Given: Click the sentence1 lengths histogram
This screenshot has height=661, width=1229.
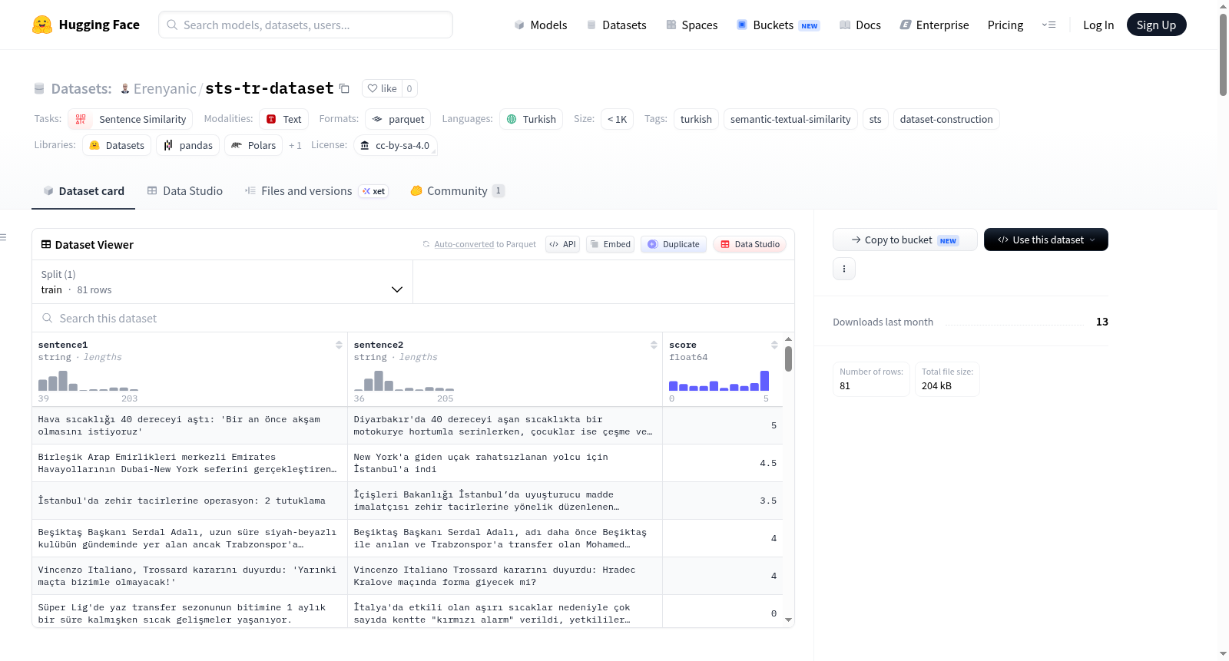Looking at the screenshot, I should tap(88, 381).
